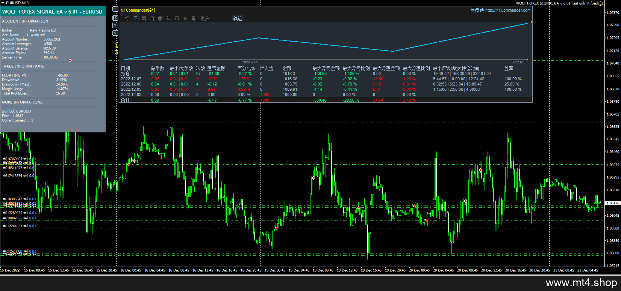621x291 pixels.
Task: Click the FLOATING P/L value -85.89
Action: click(63, 75)
